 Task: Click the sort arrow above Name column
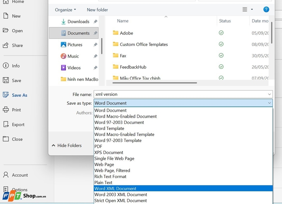click(x=166, y=17)
